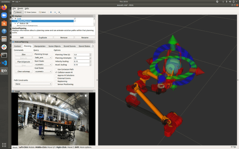Open Slack from the dock
Viewport: 239px width, 149px height.
pos(4,47)
